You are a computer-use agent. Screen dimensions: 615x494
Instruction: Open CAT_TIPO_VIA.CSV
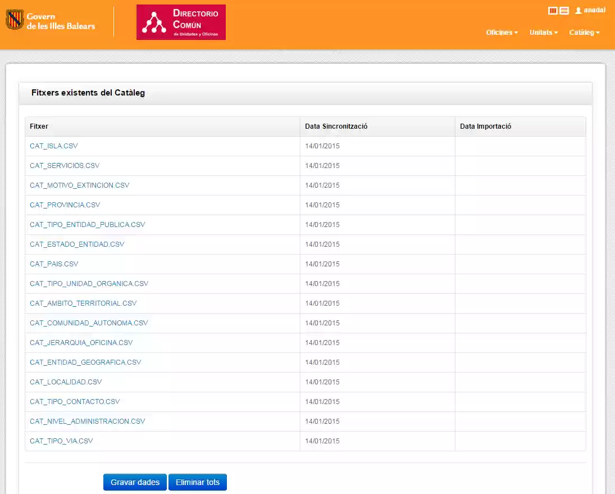pos(61,441)
